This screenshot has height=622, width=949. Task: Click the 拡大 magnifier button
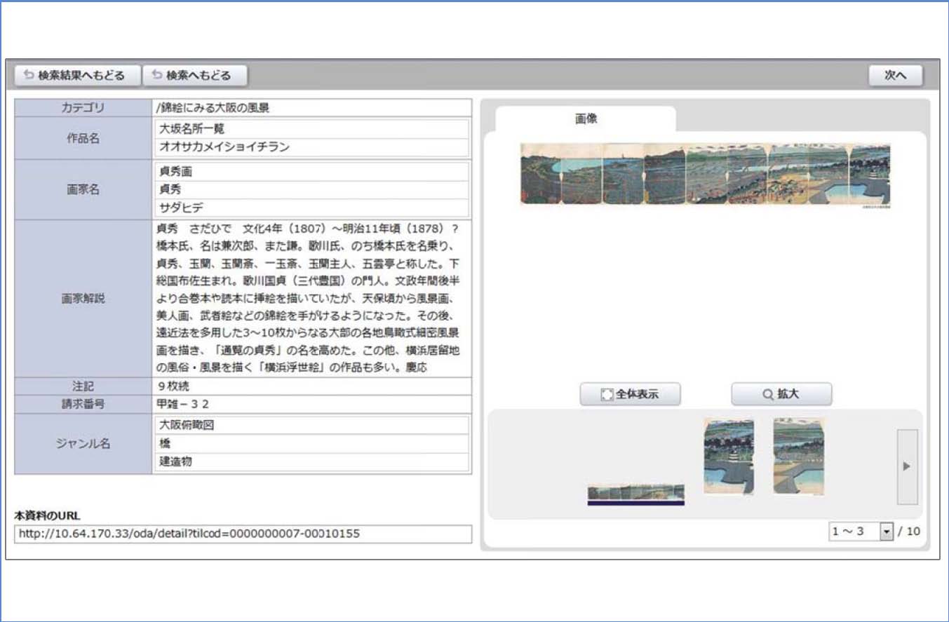click(781, 394)
